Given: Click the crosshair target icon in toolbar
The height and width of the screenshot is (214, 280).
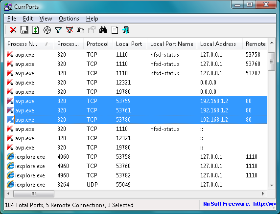Looking at the screenshot, I should (x=47, y=30).
